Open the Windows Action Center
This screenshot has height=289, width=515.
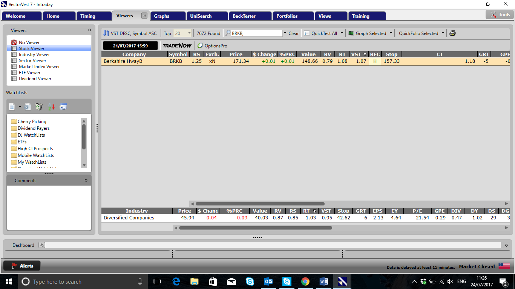pos(503,281)
